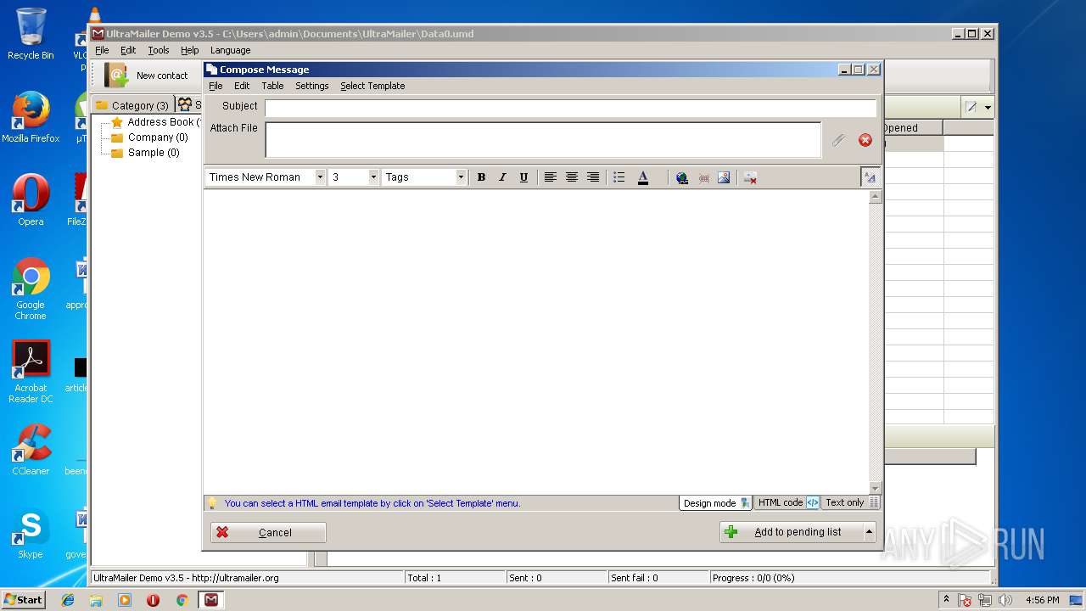This screenshot has width=1086, height=611.
Task: Open the font size dropdown
Action: pyautogui.click(x=373, y=177)
